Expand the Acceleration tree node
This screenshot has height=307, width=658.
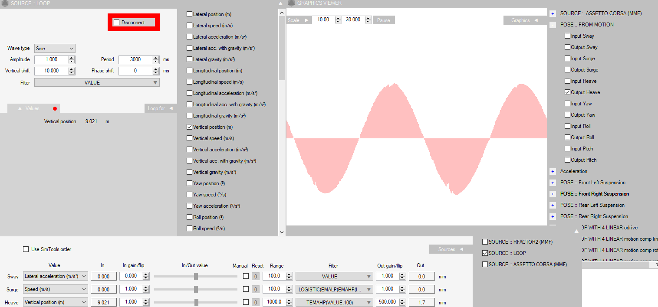pyautogui.click(x=553, y=171)
